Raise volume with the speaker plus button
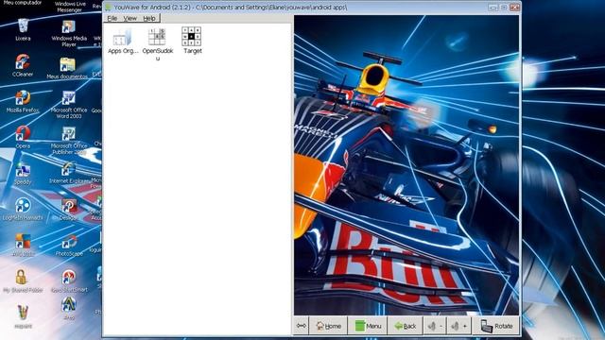This screenshot has height=340, width=605. (459, 326)
